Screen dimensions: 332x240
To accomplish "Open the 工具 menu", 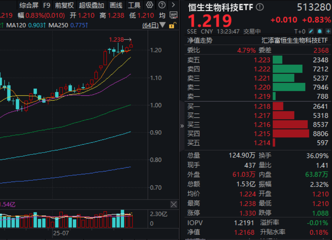I will tap(135, 5).
